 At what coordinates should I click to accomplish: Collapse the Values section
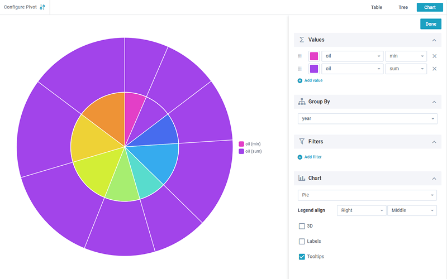pyautogui.click(x=434, y=40)
